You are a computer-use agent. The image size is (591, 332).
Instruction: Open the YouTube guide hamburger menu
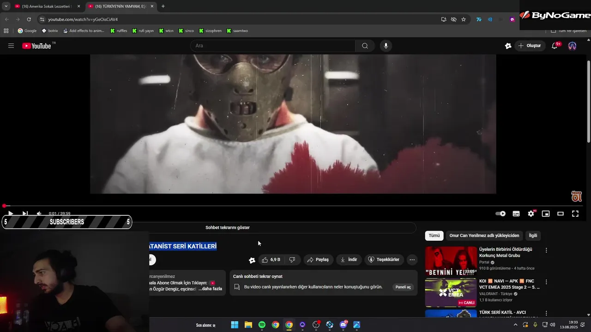tap(11, 46)
